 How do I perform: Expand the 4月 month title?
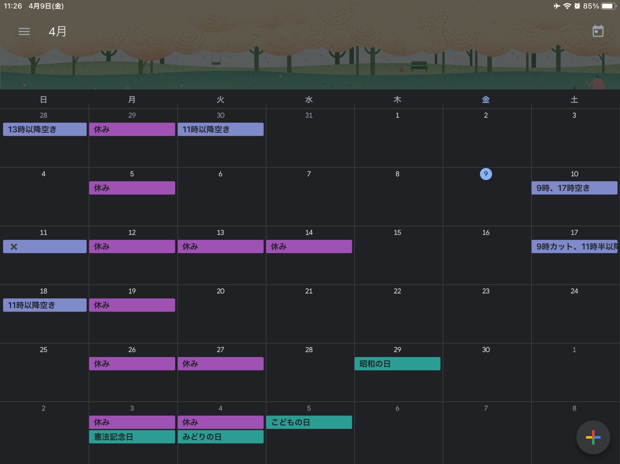[57, 31]
